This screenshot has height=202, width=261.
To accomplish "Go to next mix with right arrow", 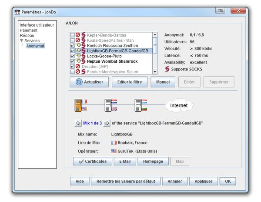I will (x=107, y=123).
